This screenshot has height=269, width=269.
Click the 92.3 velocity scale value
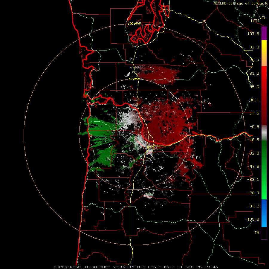(254, 47)
